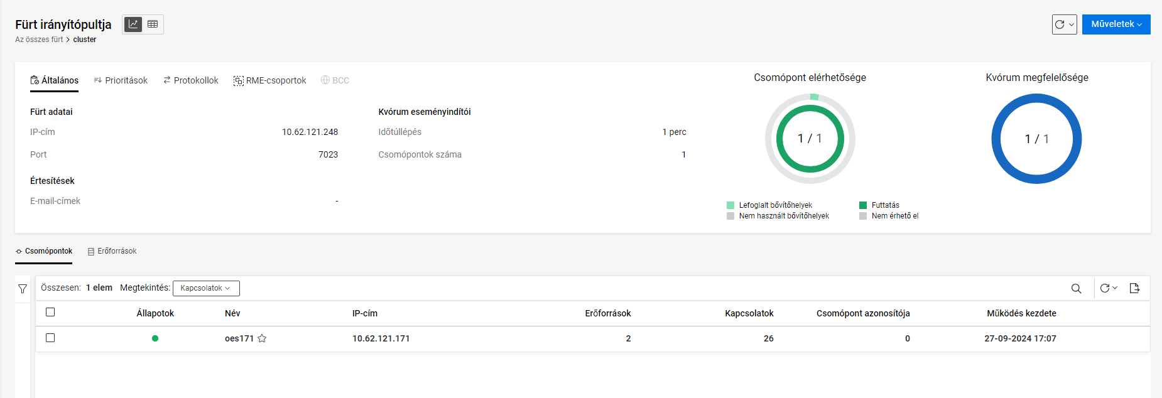Open the Műveletek dropdown menu
Viewport: 1162px width, 398px height.
(1116, 24)
